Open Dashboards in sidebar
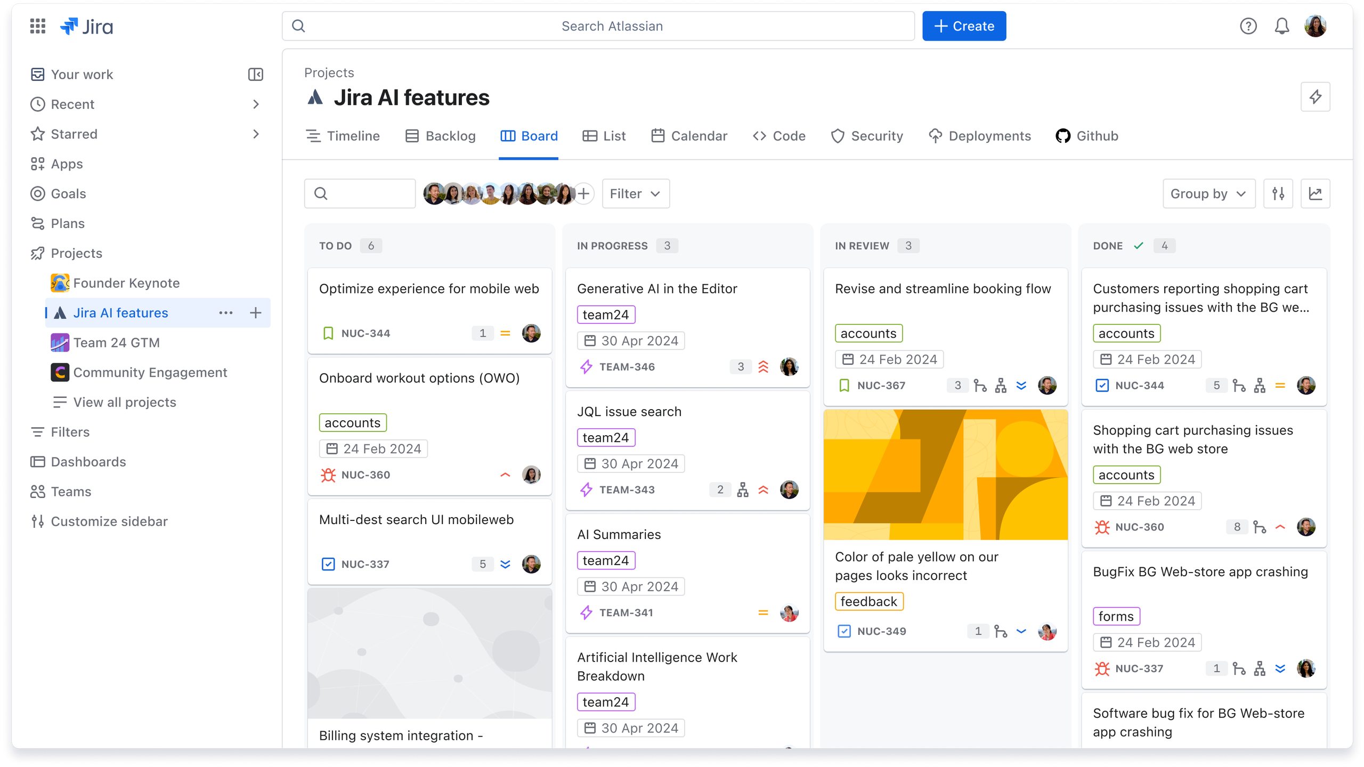 coord(78,462)
